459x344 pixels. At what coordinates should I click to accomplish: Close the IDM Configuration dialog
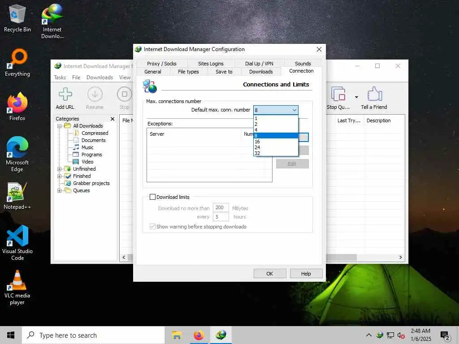(319, 49)
